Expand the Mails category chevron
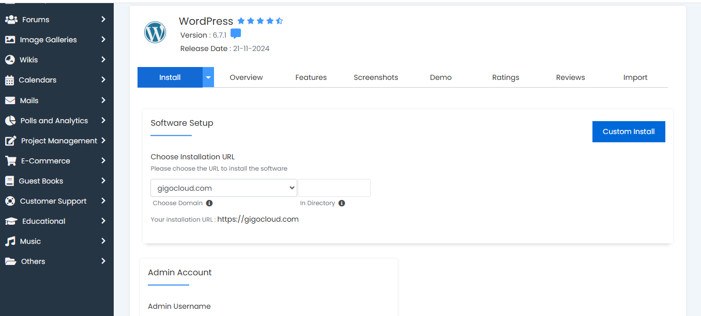 [103, 100]
